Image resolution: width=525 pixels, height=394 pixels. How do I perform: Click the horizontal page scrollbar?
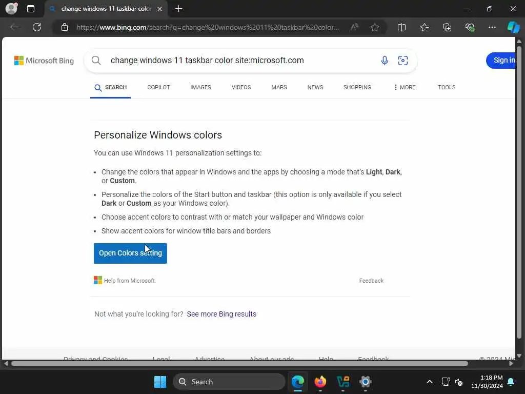(x=239, y=364)
